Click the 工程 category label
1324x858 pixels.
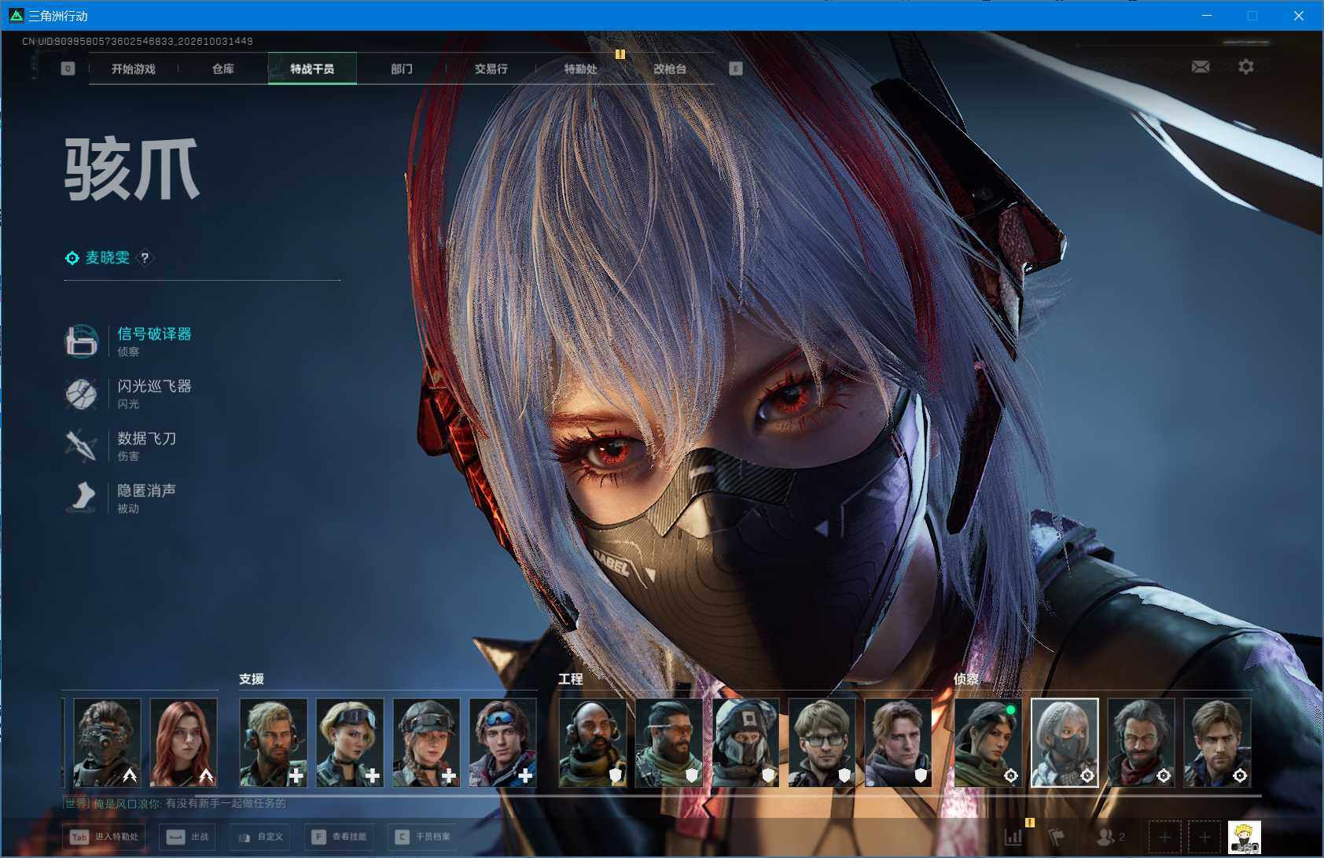[x=571, y=679]
